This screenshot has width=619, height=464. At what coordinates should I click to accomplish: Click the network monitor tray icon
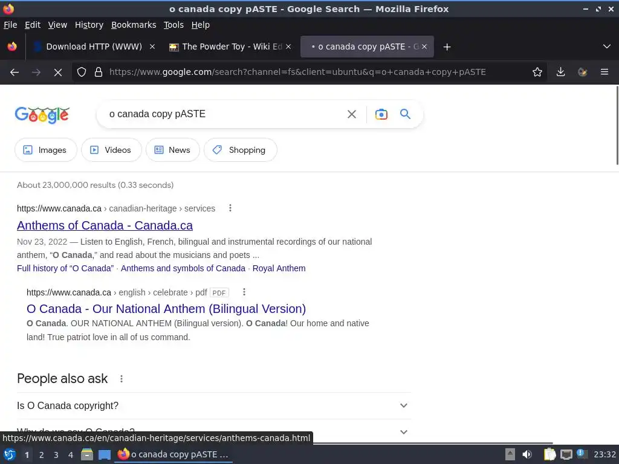566,454
